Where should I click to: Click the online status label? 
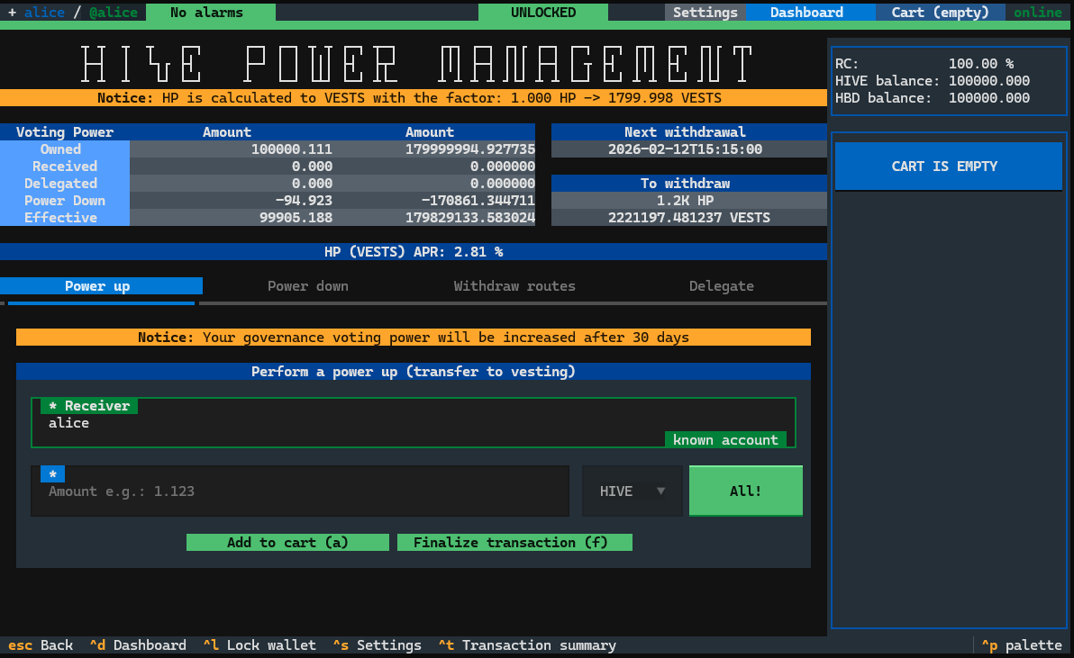1038,13
